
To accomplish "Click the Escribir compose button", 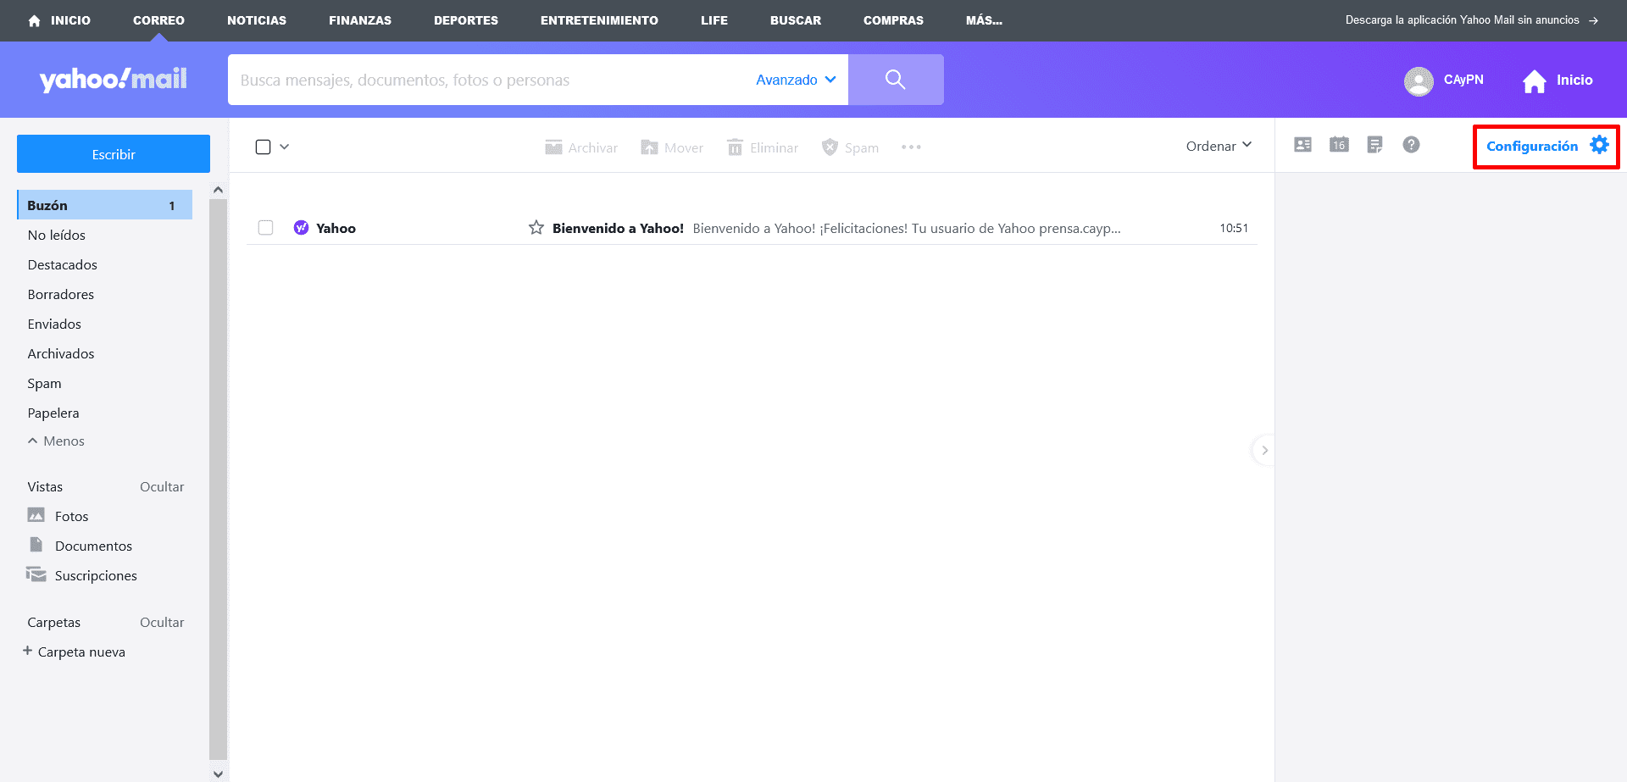I will pos(114,154).
